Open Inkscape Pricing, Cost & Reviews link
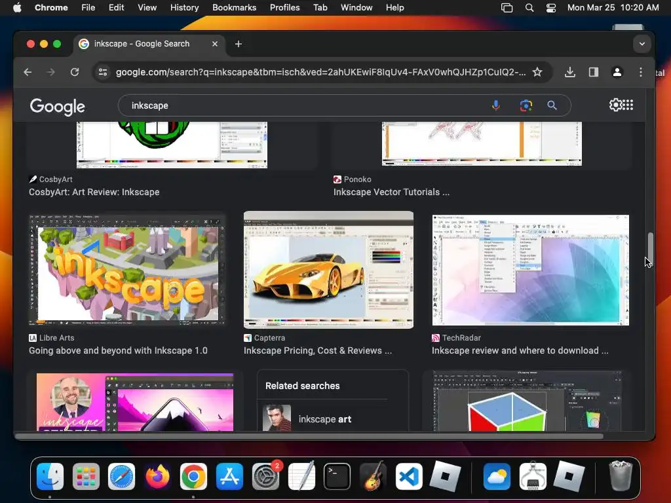Screen dimensions: 671x503 point(318,351)
